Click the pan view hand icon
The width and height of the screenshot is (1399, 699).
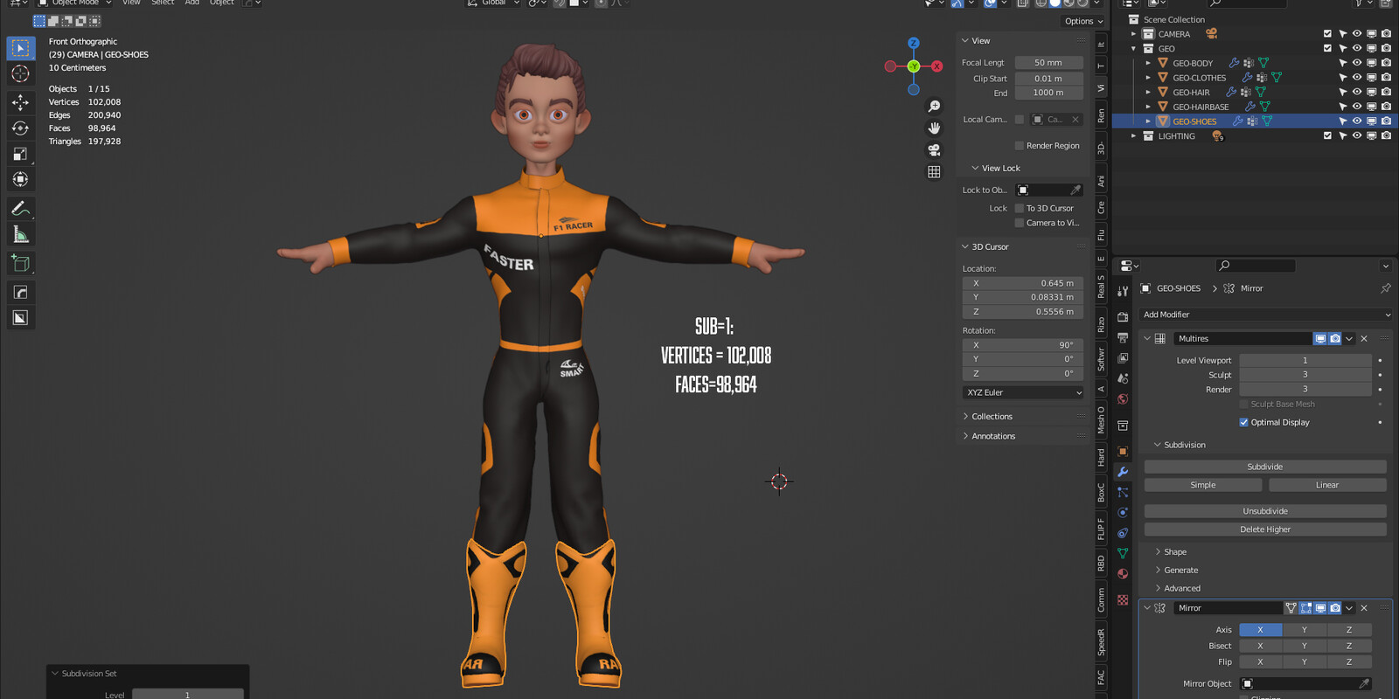(x=934, y=128)
